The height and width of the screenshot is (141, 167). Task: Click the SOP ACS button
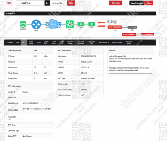(x=116, y=3)
